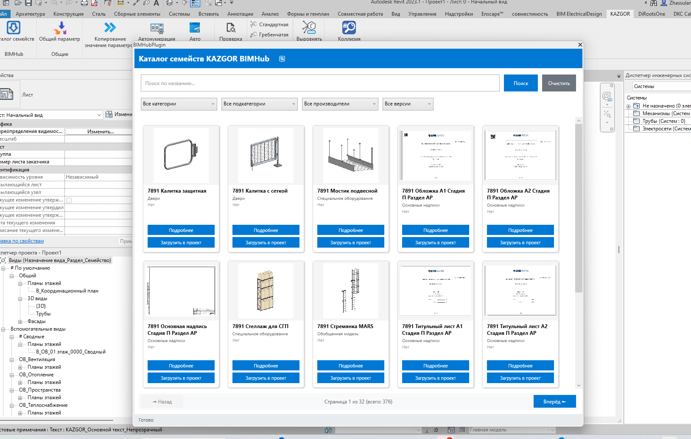Image resolution: width=691 pixels, height=439 pixels.
Task: Open the Все версии dropdown
Action: [x=408, y=104]
